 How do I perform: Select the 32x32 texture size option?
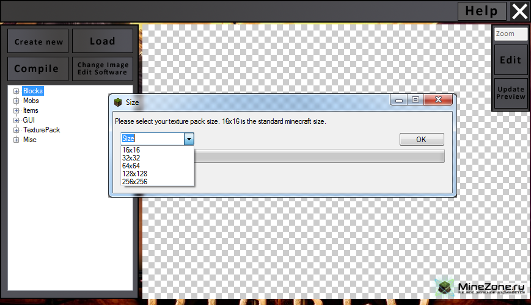(131, 158)
